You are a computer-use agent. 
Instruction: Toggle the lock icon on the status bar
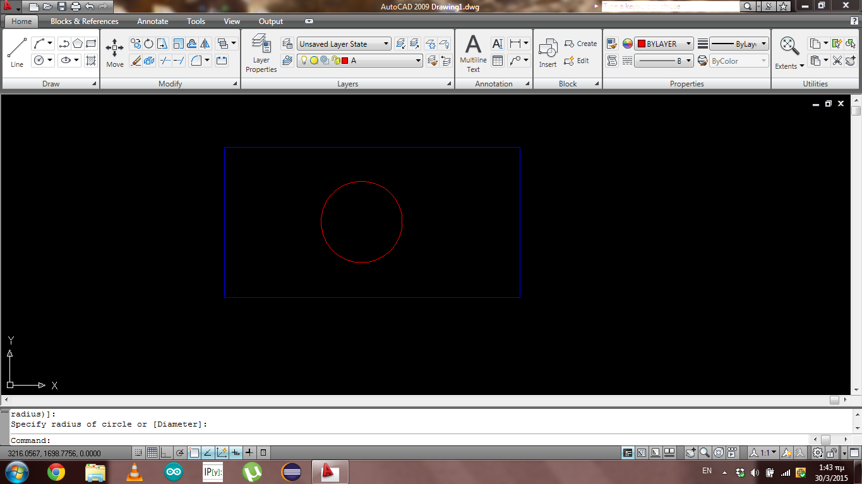(832, 452)
